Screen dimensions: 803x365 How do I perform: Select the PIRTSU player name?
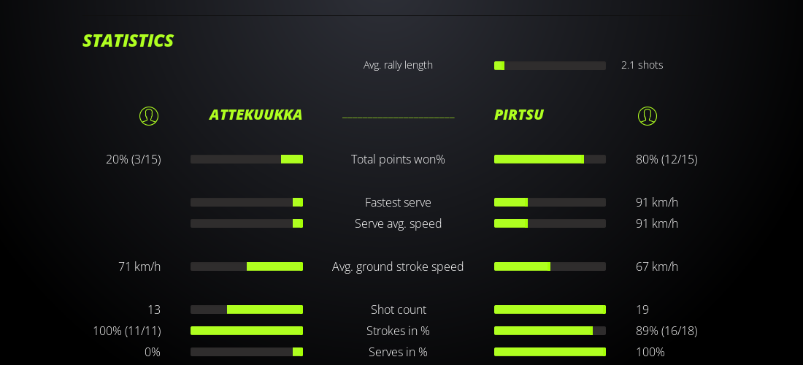[x=519, y=115]
